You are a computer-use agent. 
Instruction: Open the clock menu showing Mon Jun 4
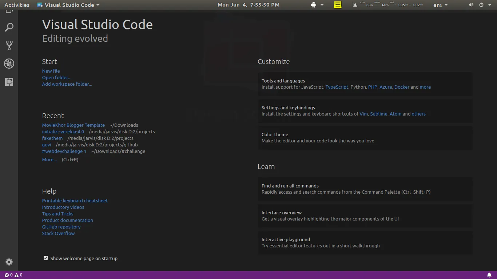pyautogui.click(x=248, y=5)
